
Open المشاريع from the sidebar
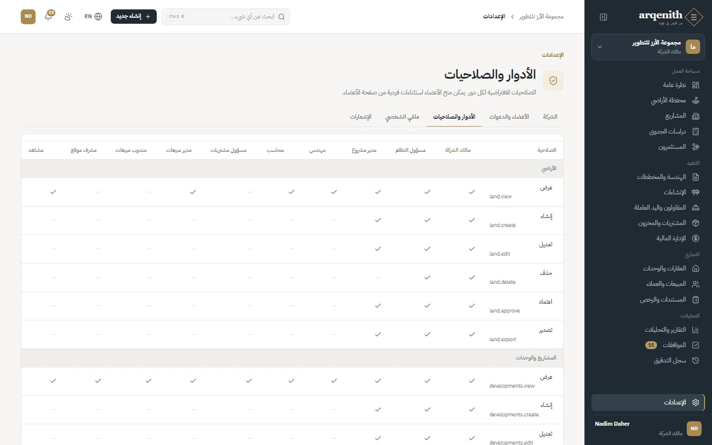click(648, 116)
